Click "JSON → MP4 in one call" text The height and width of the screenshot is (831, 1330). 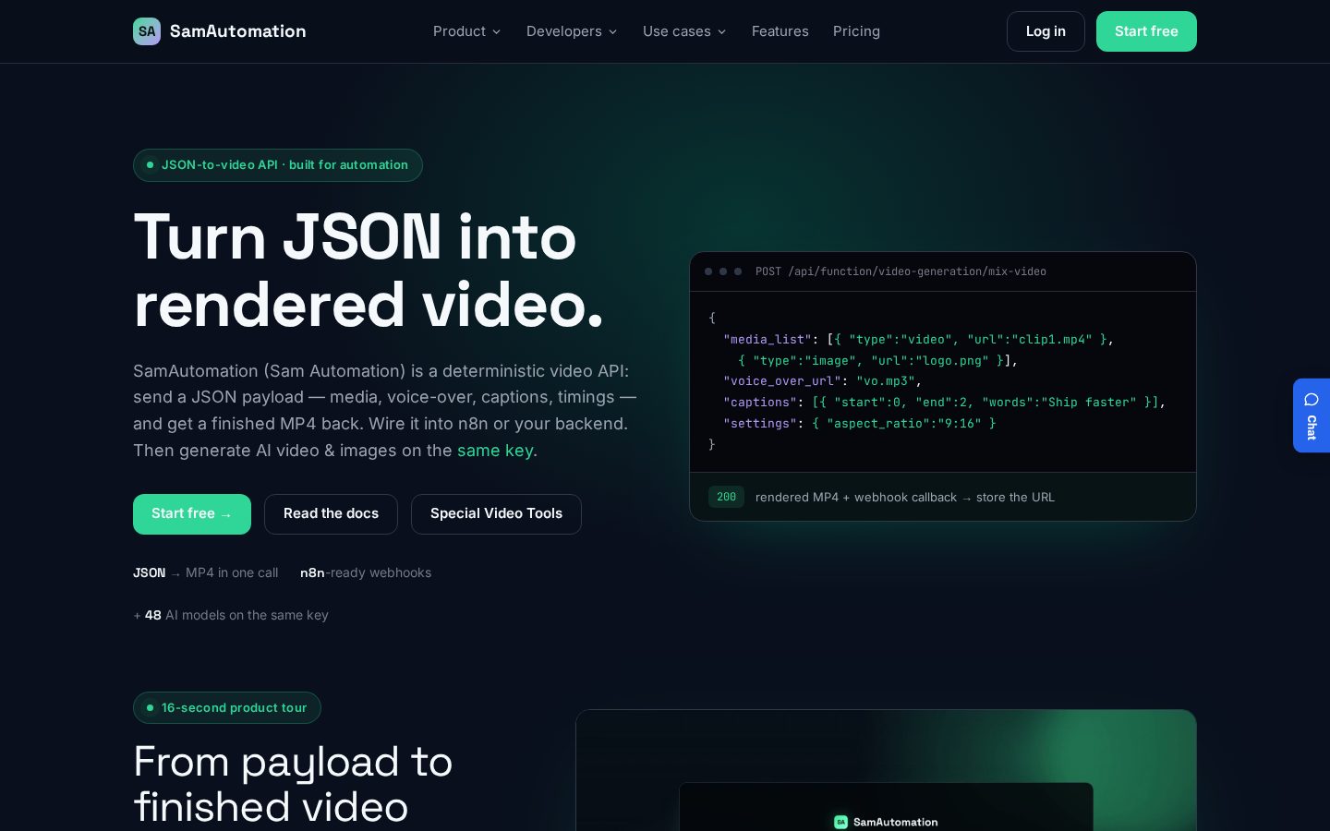pos(205,572)
